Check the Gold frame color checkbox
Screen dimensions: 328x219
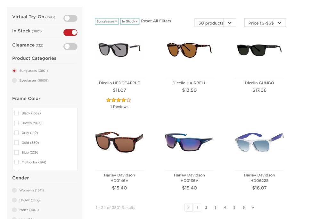(x=17, y=142)
